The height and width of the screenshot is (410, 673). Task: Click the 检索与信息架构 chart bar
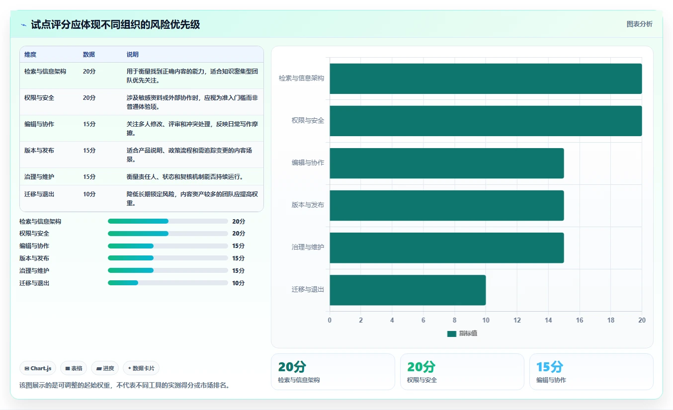pos(486,79)
